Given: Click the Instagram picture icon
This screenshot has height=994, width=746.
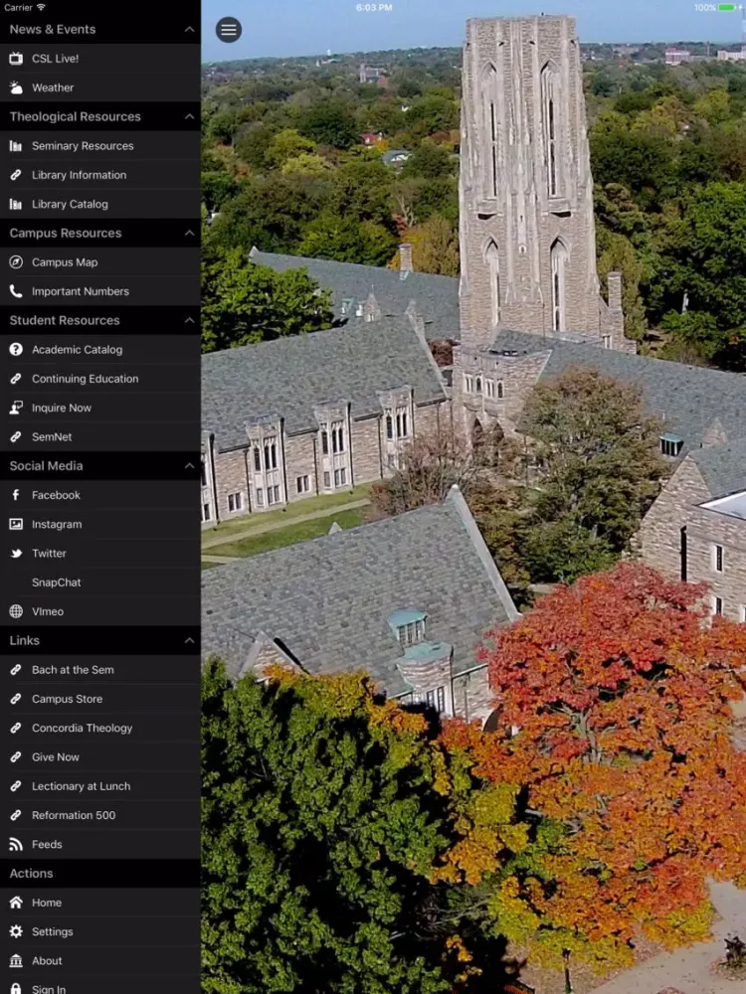Looking at the screenshot, I should pos(16,524).
